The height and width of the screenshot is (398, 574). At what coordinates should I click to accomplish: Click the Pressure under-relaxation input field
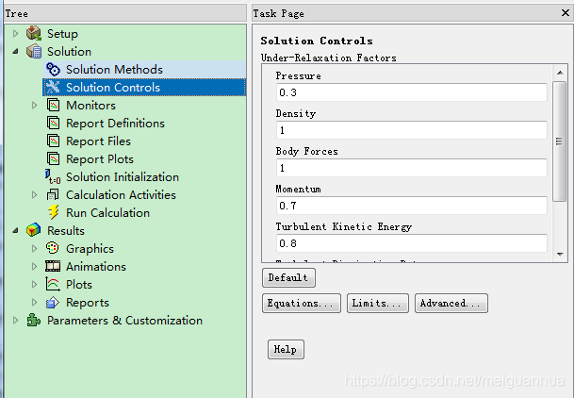(411, 92)
